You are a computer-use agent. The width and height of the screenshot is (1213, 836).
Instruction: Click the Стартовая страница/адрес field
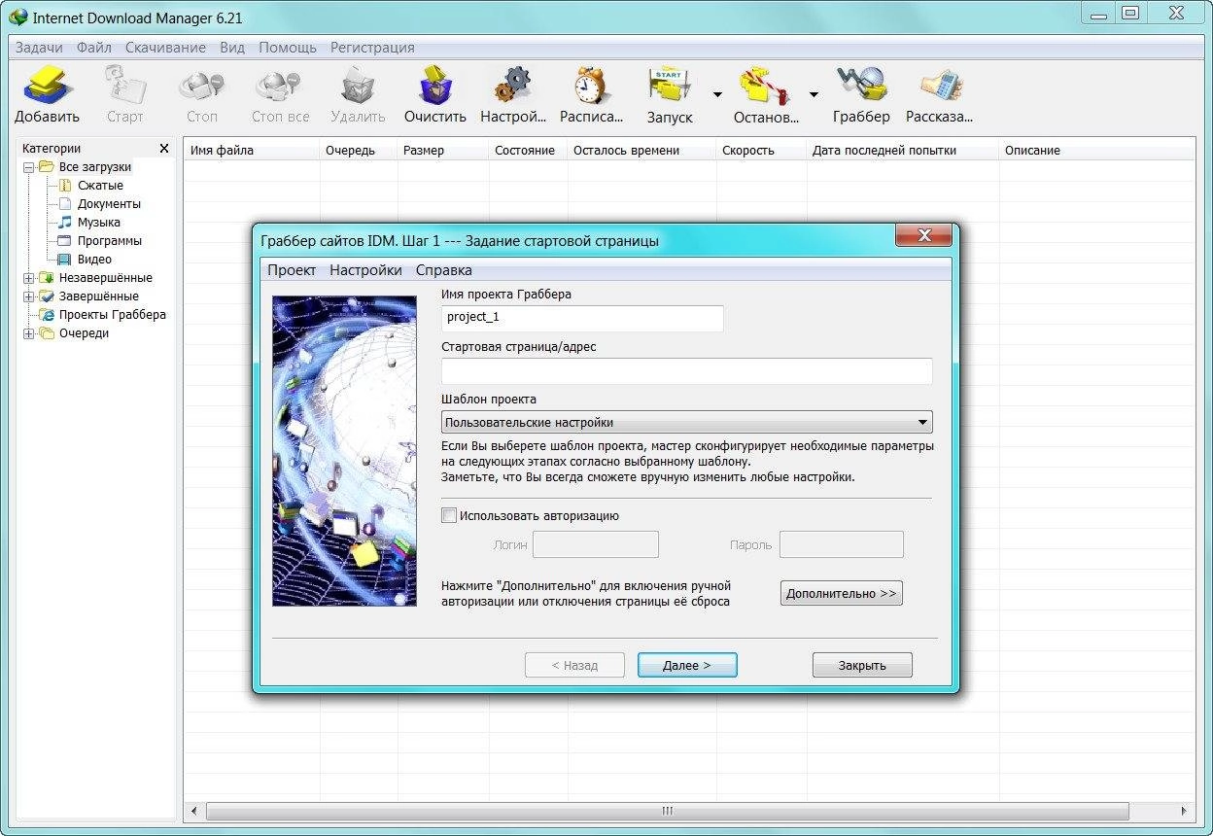coord(687,370)
